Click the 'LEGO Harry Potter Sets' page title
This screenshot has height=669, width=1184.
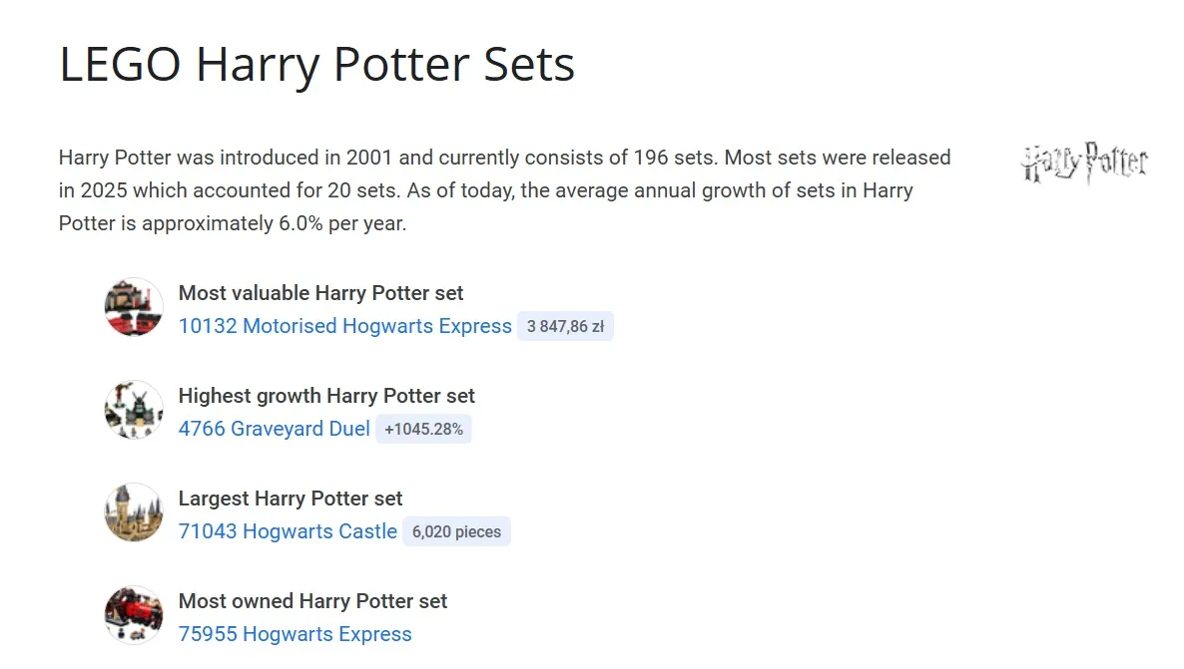[316, 65]
